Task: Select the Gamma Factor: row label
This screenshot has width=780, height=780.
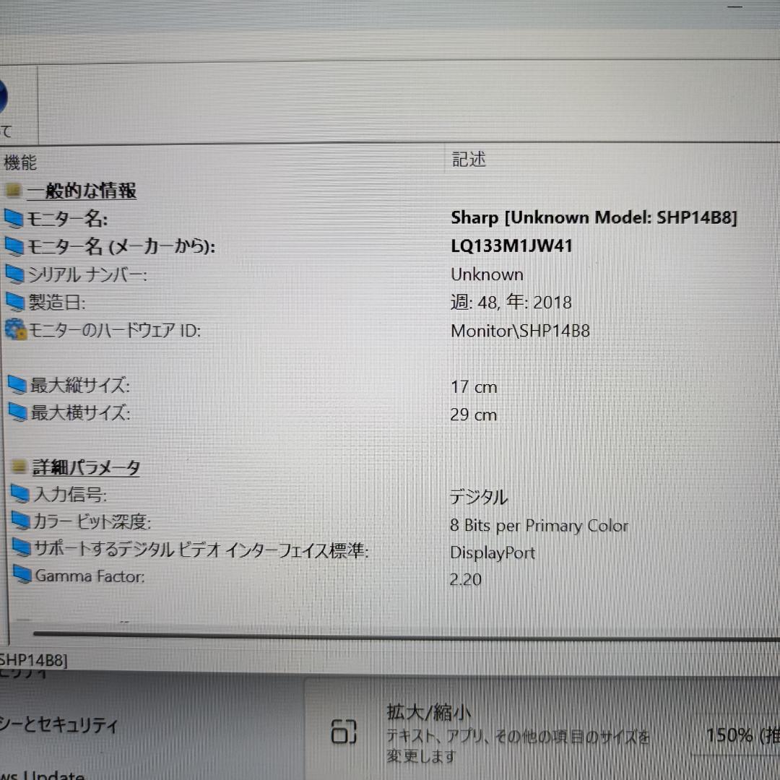Action: point(90,576)
